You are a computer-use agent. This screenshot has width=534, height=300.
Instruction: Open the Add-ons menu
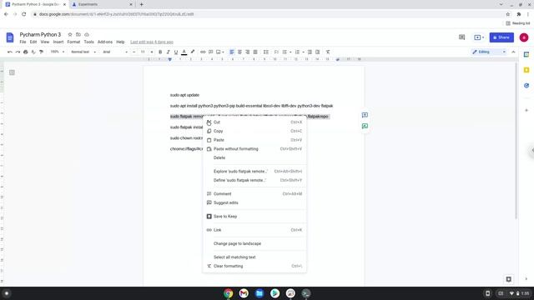105,42
